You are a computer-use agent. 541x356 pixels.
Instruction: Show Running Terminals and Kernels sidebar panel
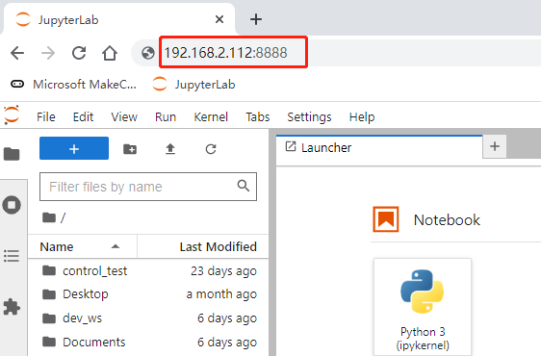point(12,205)
